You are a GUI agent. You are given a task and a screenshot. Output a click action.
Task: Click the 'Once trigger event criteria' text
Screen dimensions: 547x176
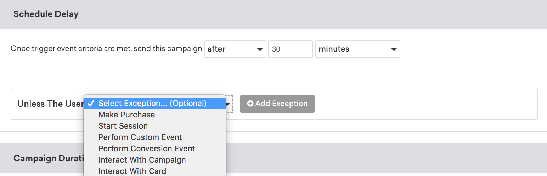coord(106,49)
